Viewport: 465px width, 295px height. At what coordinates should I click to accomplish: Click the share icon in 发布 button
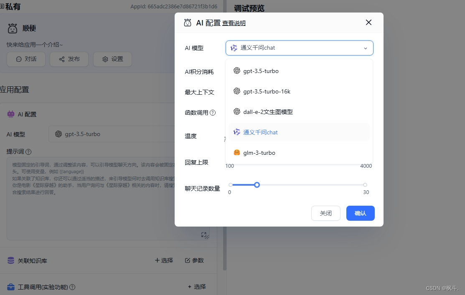(x=62, y=59)
